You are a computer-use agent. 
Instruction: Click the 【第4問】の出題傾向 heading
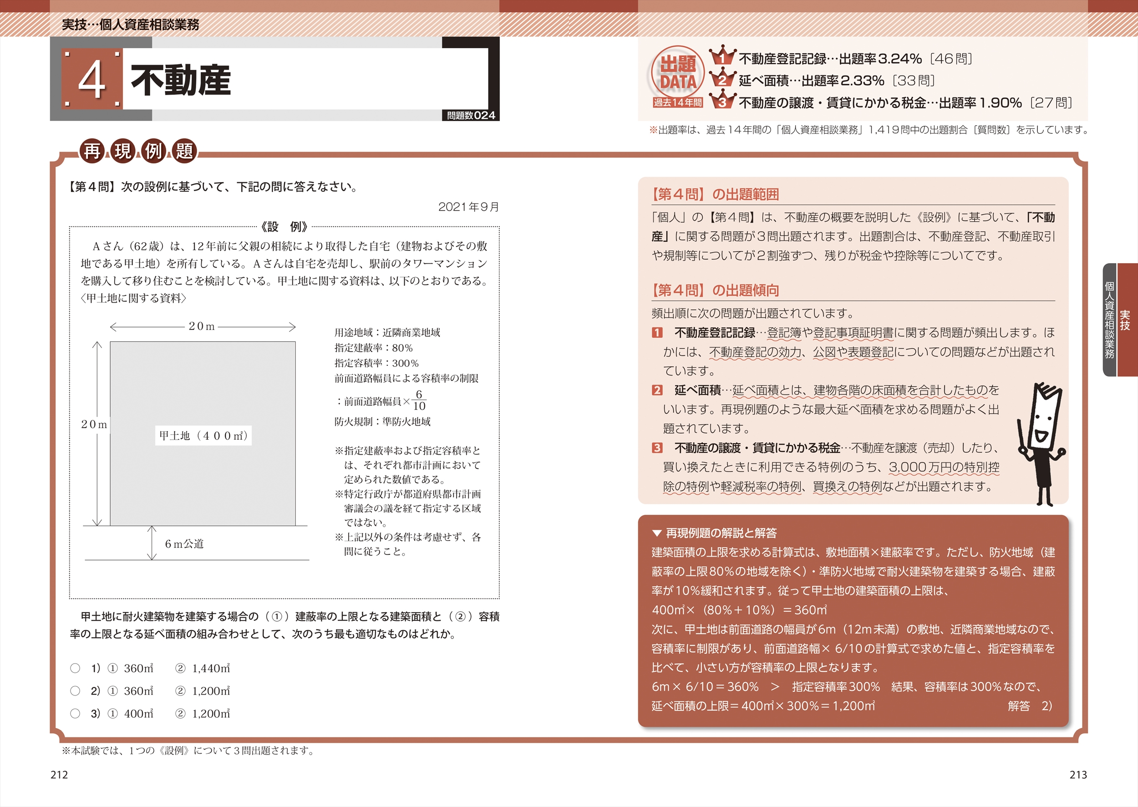click(715, 290)
